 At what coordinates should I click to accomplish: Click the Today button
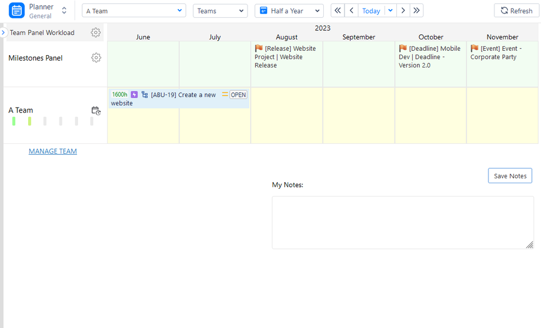(371, 11)
